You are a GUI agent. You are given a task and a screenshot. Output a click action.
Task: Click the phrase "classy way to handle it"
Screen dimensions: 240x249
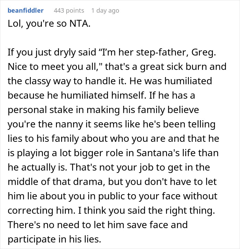click(x=75, y=81)
